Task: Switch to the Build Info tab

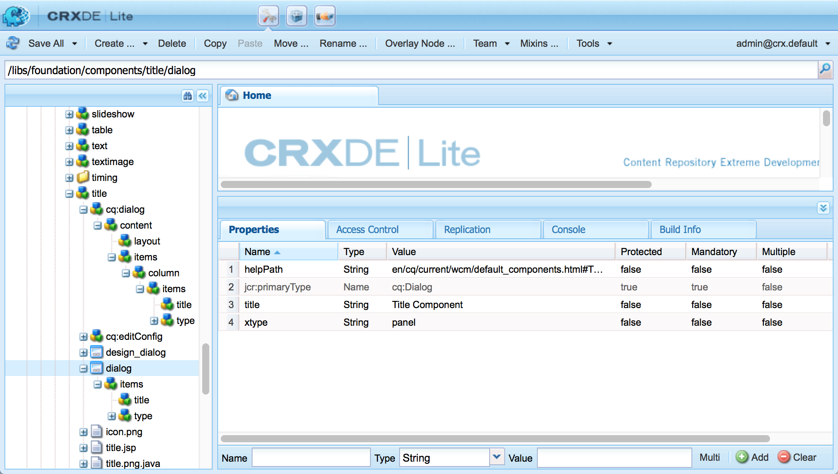Action: tap(703, 229)
